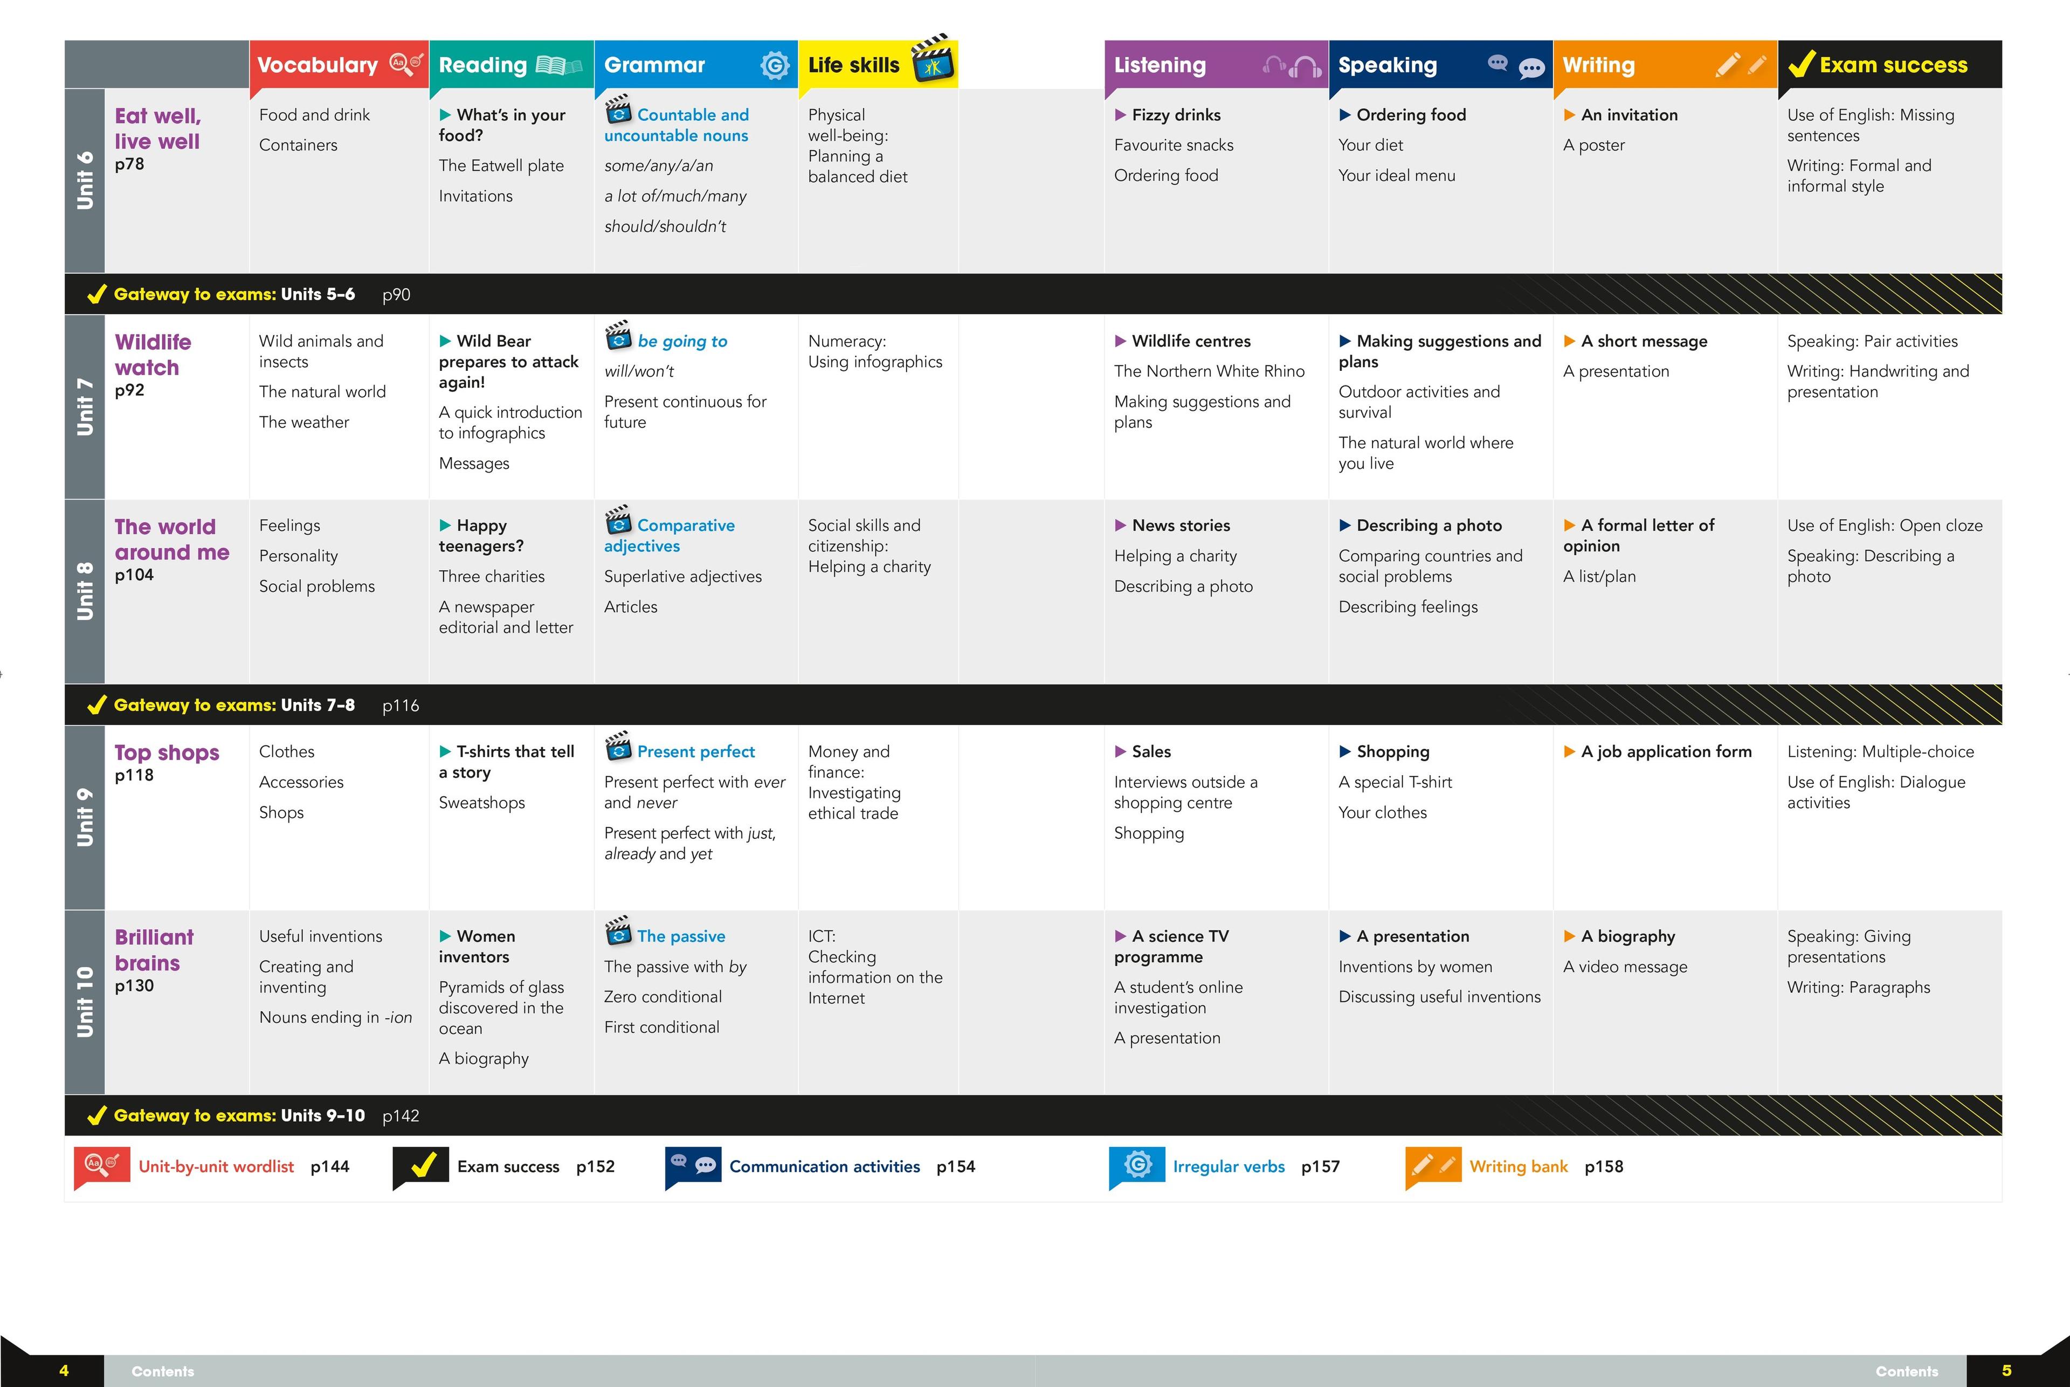This screenshot has width=2070, height=1387.
Task: Select the Reading column header
Action: 512,65
